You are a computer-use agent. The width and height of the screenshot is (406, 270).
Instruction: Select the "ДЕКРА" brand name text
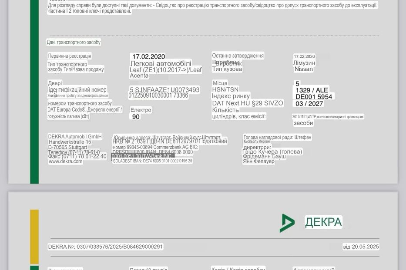point(323,222)
